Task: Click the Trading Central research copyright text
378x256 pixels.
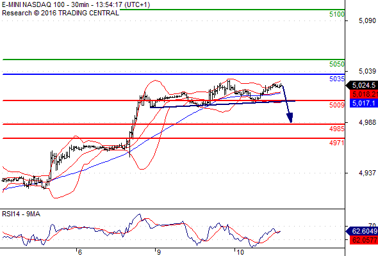Action: [60, 13]
